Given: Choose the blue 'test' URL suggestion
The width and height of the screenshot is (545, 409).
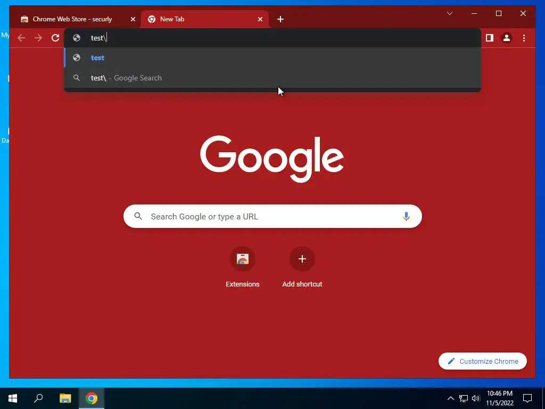Looking at the screenshot, I should tap(272, 58).
